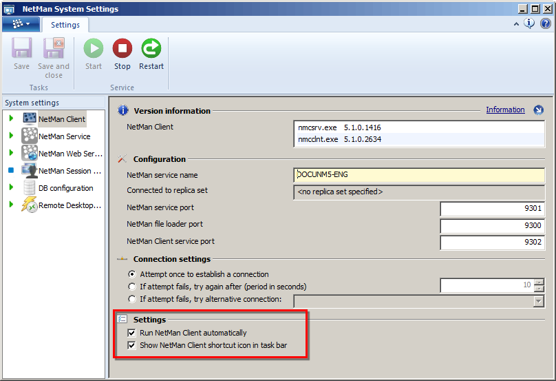
Task: Select Attempt once to establish a connection
Action: tap(132, 274)
